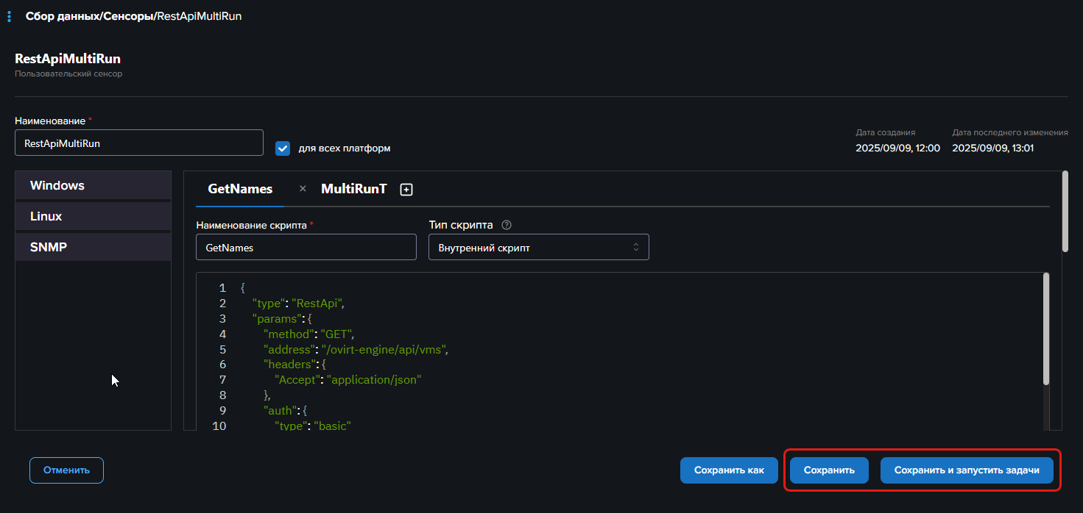Select the Windows platform
The width and height of the screenshot is (1083, 513).
pos(93,186)
